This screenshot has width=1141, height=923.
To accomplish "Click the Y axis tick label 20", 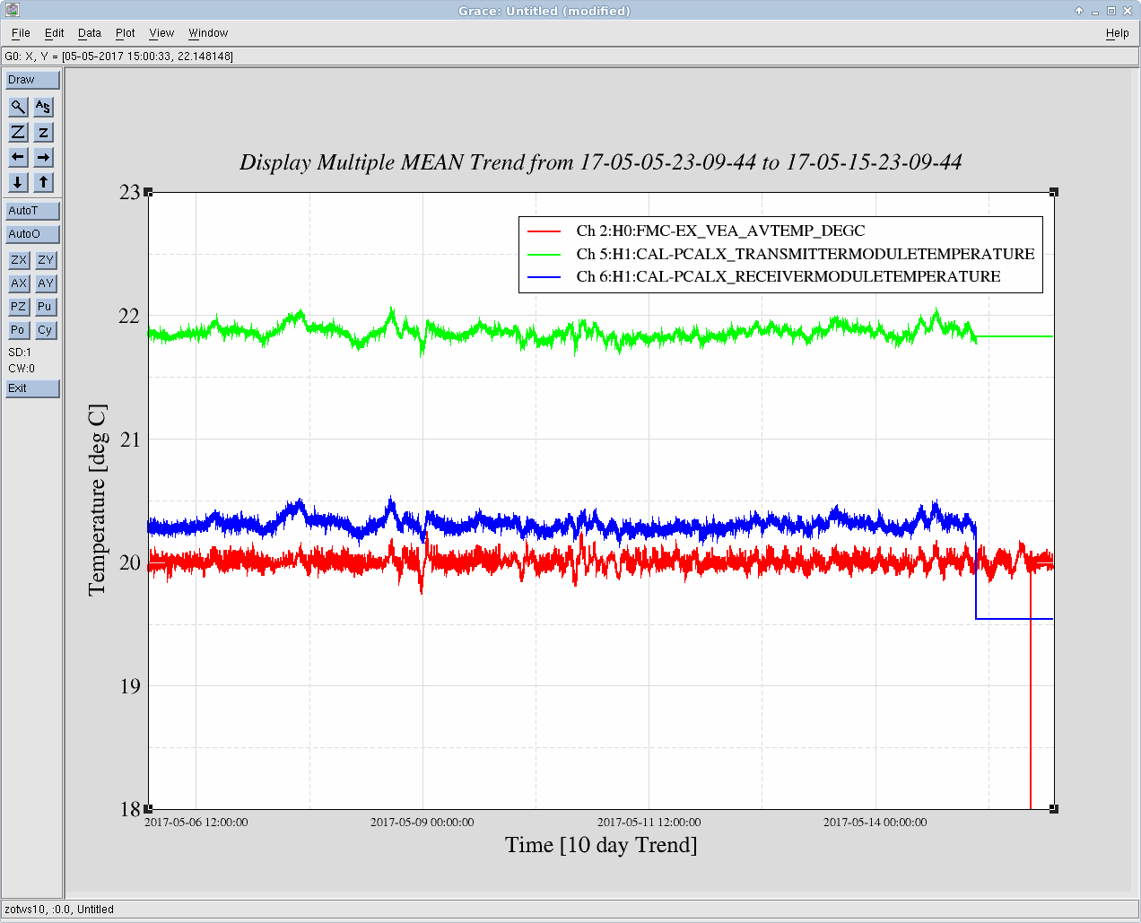I will [130, 562].
